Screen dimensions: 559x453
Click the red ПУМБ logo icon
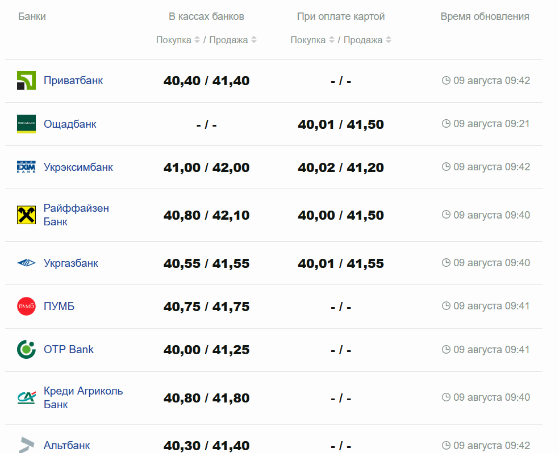coord(26,307)
